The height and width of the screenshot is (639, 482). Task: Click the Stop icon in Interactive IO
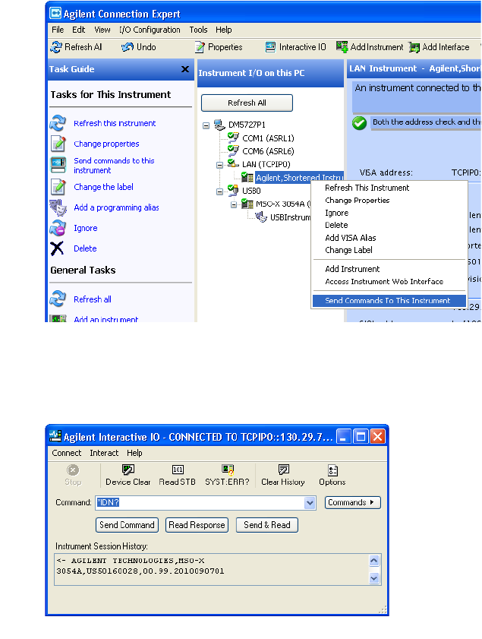(73, 470)
